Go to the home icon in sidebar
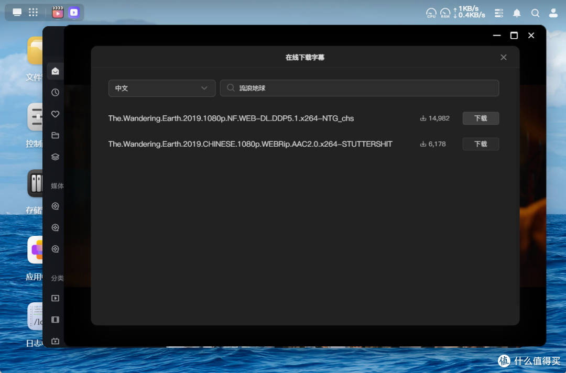Screen dimensions: 566x373 [55, 71]
